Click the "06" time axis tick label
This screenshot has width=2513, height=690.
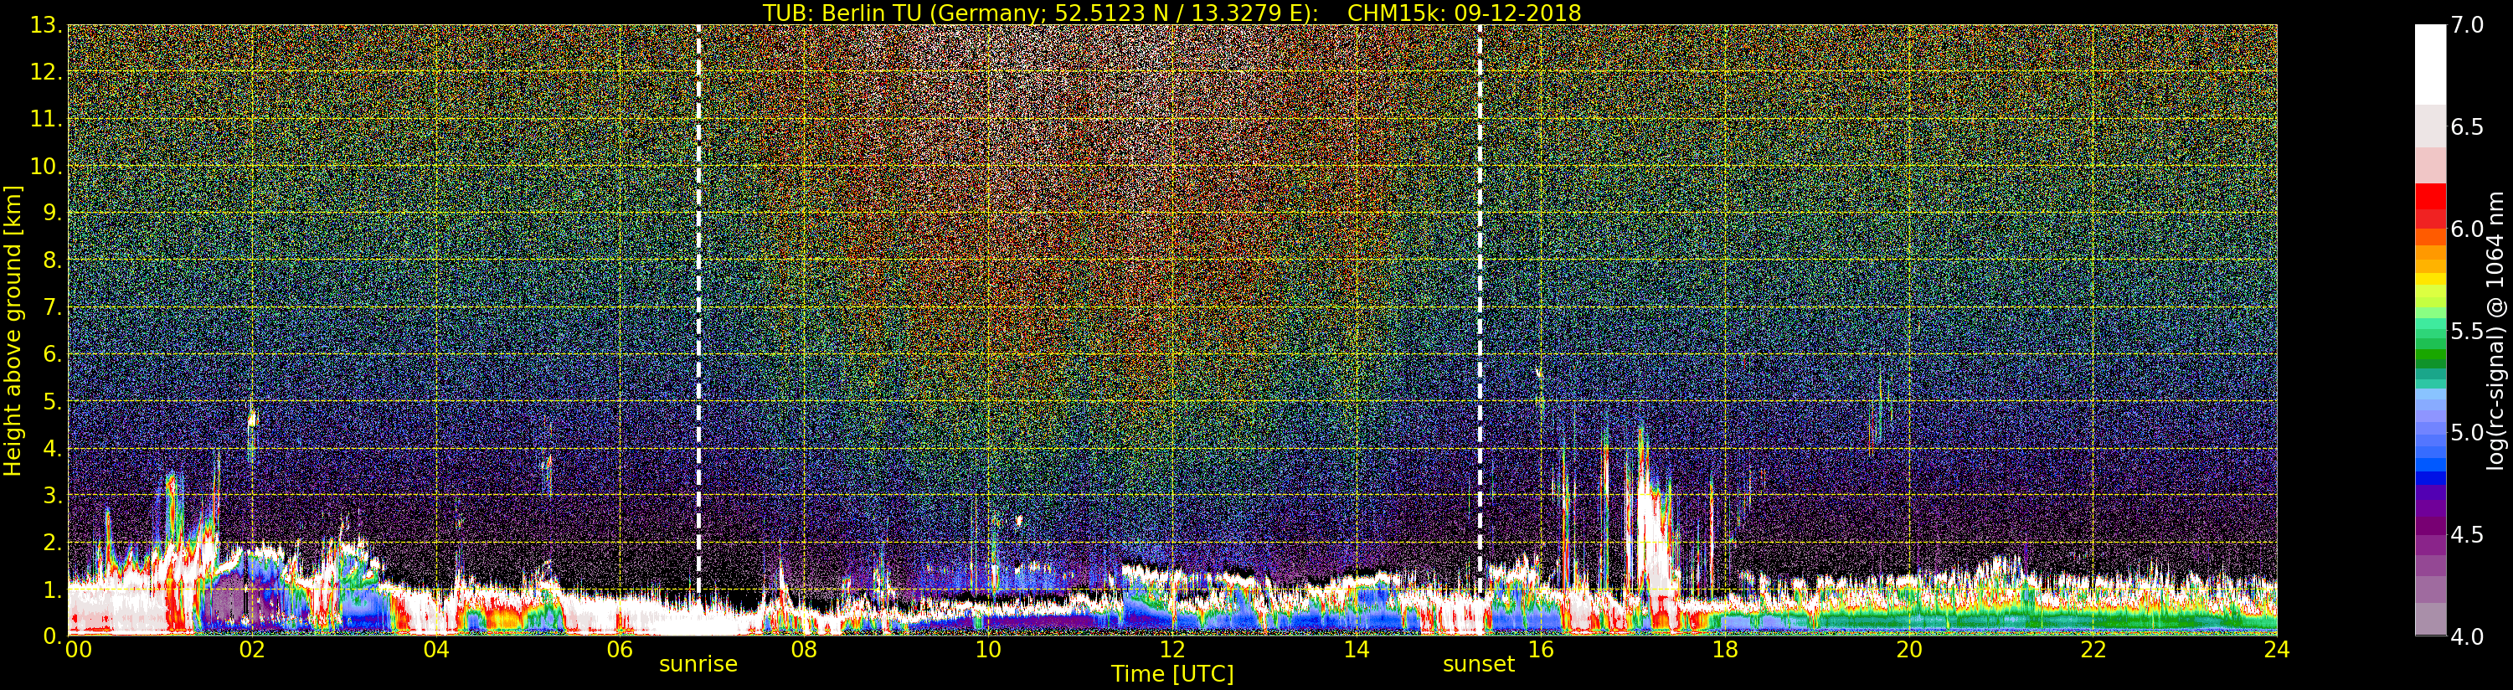[x=620, y=650]
